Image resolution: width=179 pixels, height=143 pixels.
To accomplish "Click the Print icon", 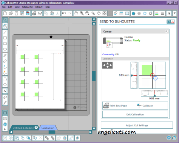I will [34, 13].
